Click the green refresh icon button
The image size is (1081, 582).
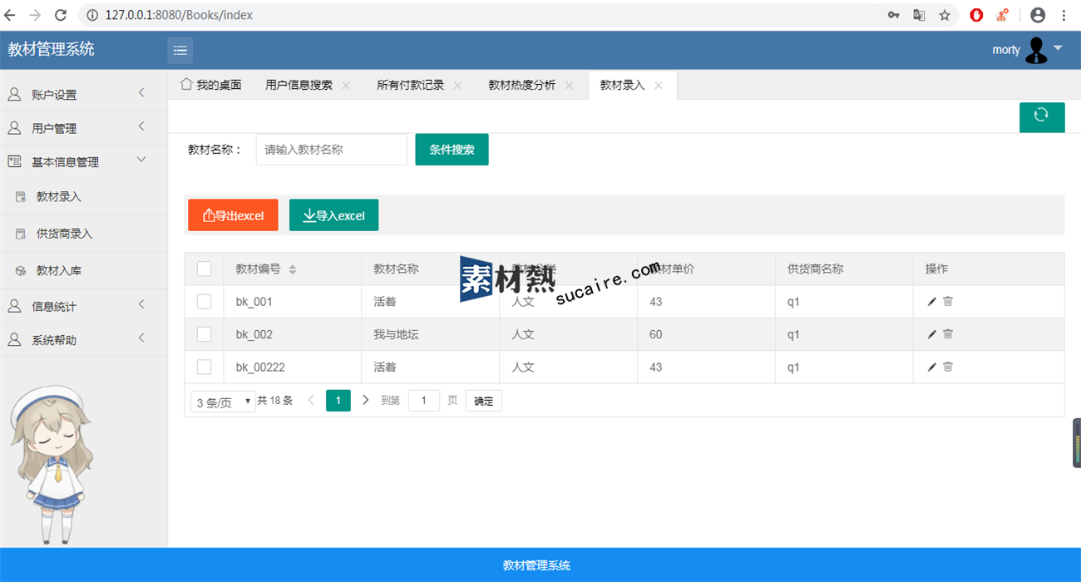tap(1041, 116)
